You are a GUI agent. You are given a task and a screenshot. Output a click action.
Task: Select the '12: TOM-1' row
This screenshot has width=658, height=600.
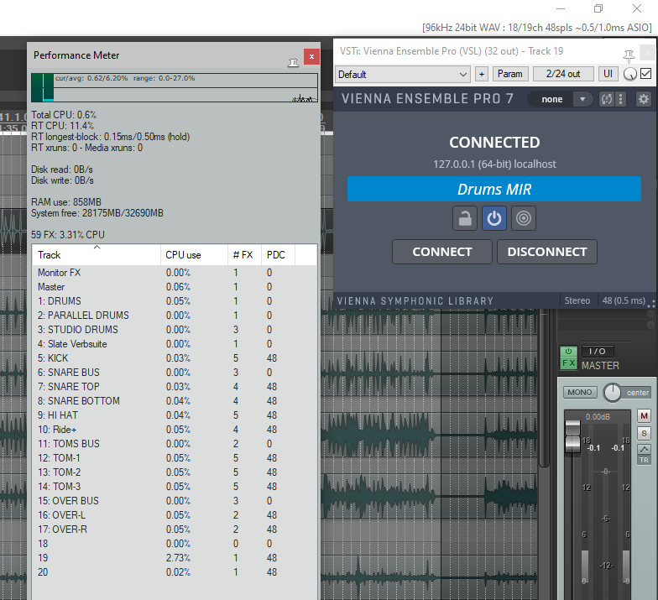click(x=175, y=458)
